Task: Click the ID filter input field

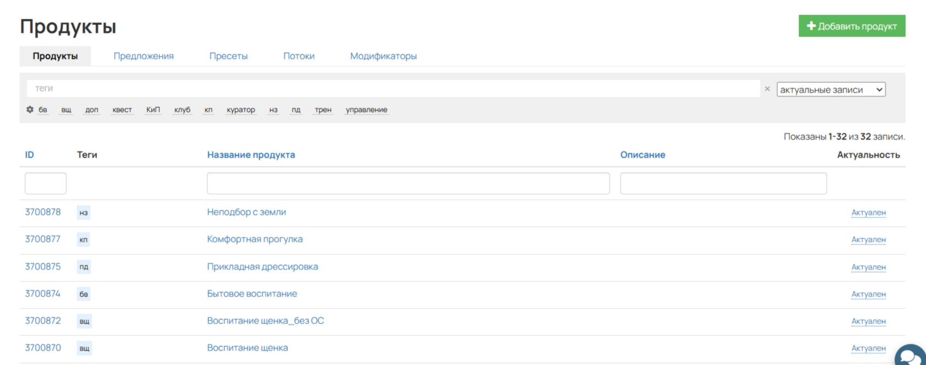Action: (x=46, y=183)
